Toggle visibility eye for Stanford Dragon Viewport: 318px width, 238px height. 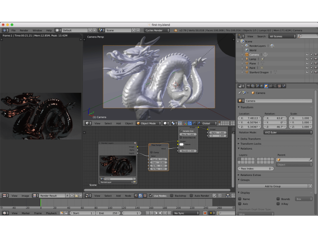pos(307,72)
